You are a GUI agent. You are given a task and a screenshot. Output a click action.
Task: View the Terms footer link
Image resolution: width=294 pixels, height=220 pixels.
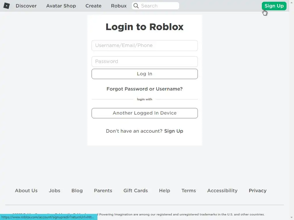point(189,190)
